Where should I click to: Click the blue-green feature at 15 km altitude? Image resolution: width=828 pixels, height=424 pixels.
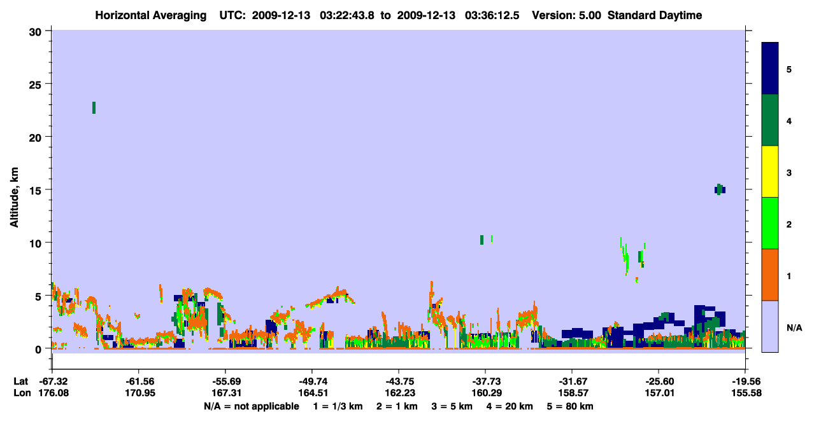[x=720, y=189]
